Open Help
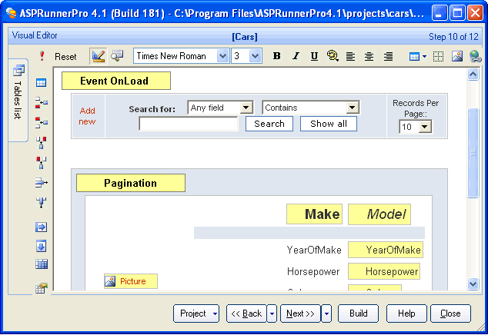 coord(406,313)
